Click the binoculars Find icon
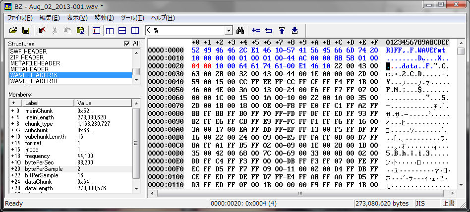The width and height of the screenshot is (470, 212). pos(241,31)
